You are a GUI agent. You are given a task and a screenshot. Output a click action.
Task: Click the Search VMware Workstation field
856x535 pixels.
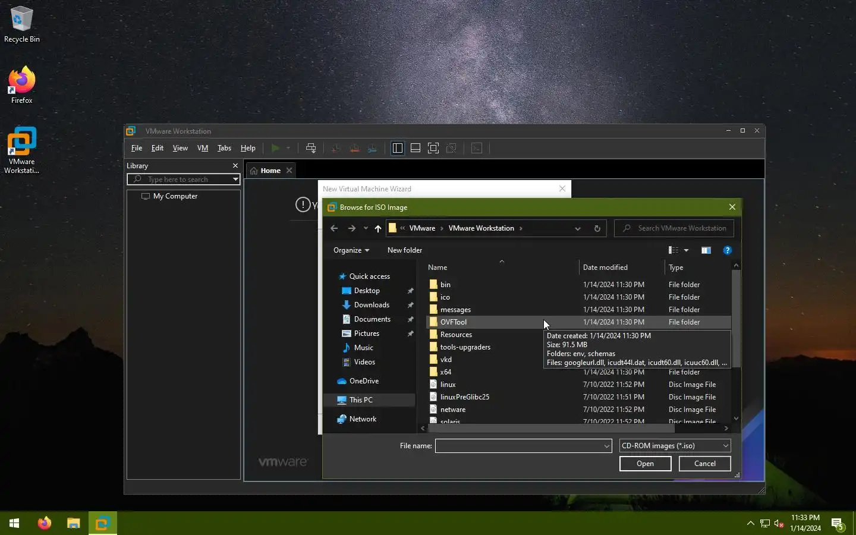(x=674, y=228)
